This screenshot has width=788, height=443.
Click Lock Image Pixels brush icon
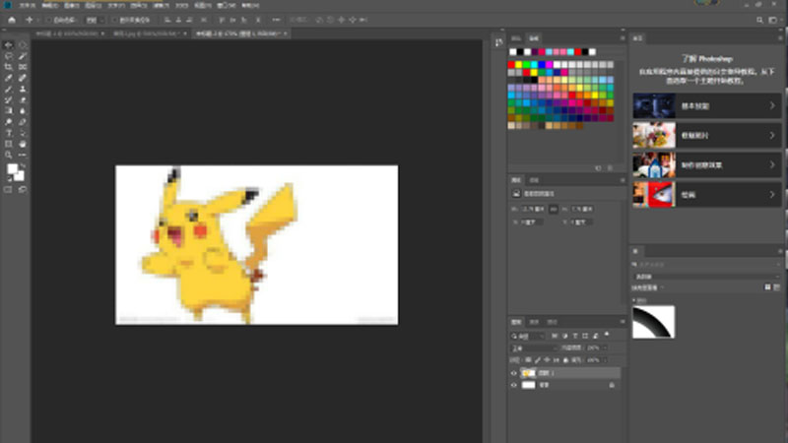(538, 360)
